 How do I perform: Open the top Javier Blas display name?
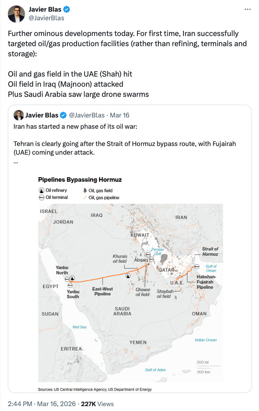click(x=45, y=9)
